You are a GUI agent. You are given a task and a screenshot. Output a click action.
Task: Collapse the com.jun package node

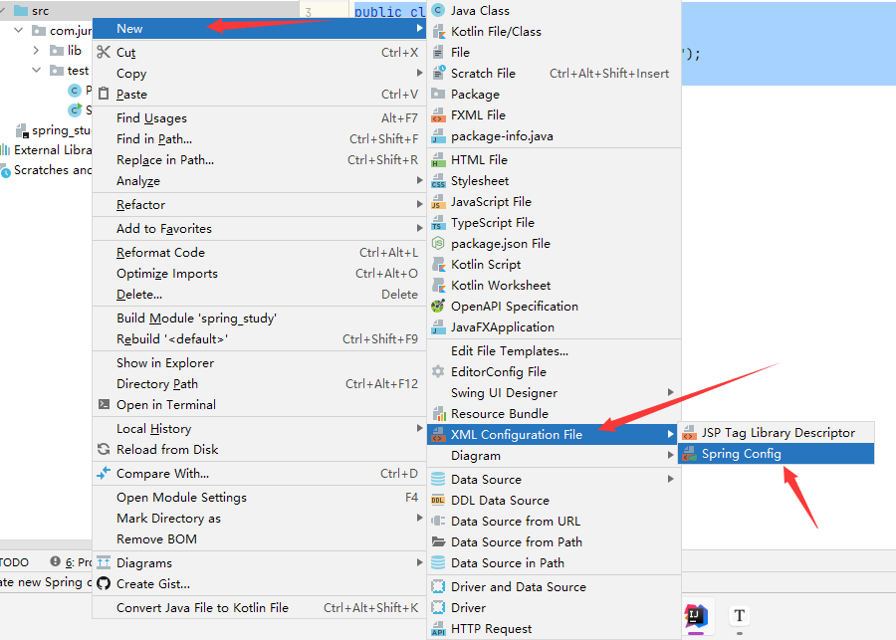point(19,30)
